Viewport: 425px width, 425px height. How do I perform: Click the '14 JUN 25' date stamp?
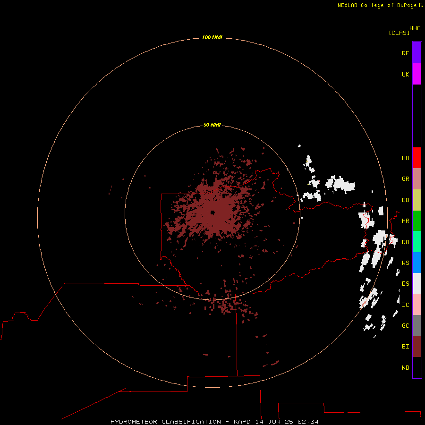pyautogui.click(x=274, y=422)
